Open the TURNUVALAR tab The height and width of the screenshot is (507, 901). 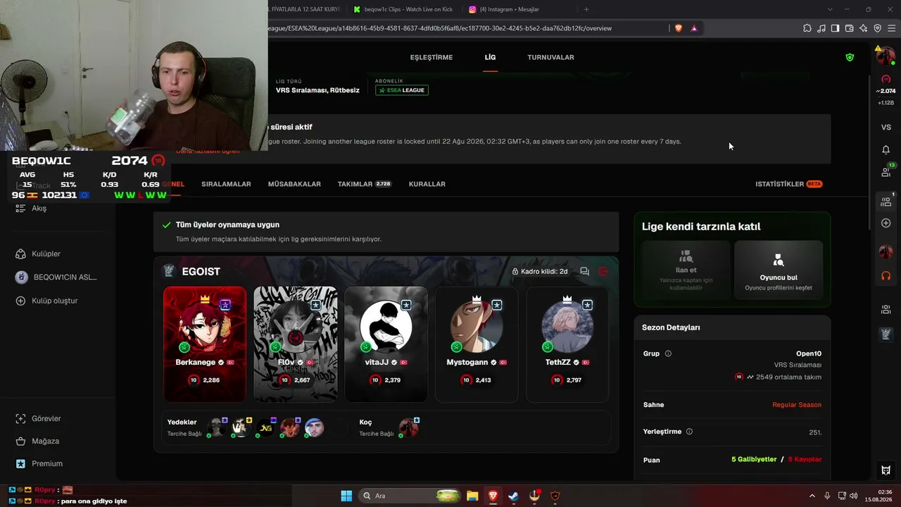550,57
